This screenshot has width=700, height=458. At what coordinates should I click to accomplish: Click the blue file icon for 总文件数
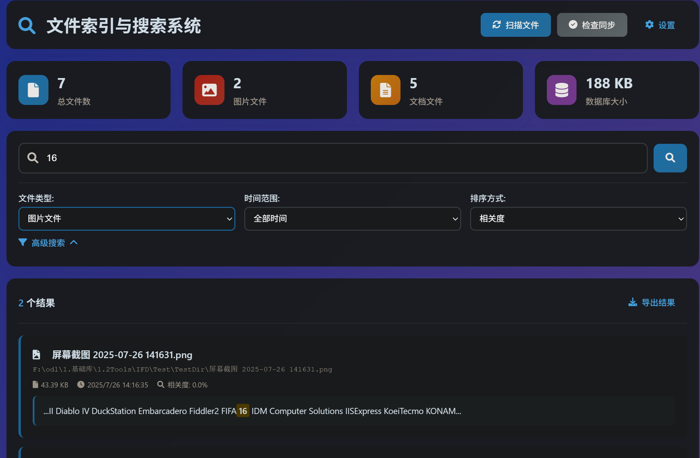(x=33, y=90)
